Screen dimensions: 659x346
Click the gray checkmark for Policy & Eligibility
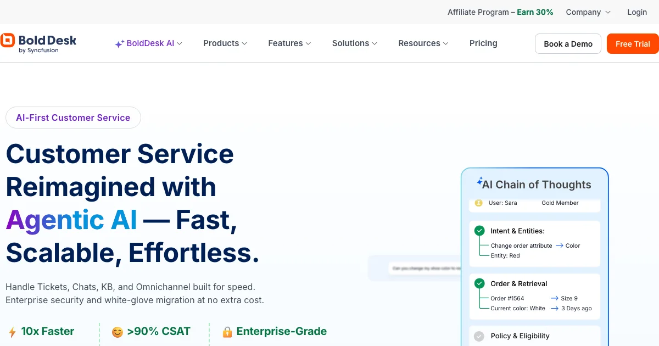pyautogui.click(x=479, y=336)
